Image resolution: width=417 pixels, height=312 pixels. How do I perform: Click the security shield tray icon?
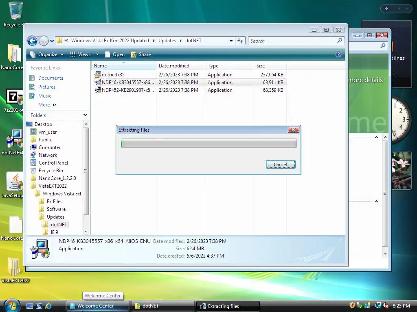pyautogui.click(x=352, y=305)
